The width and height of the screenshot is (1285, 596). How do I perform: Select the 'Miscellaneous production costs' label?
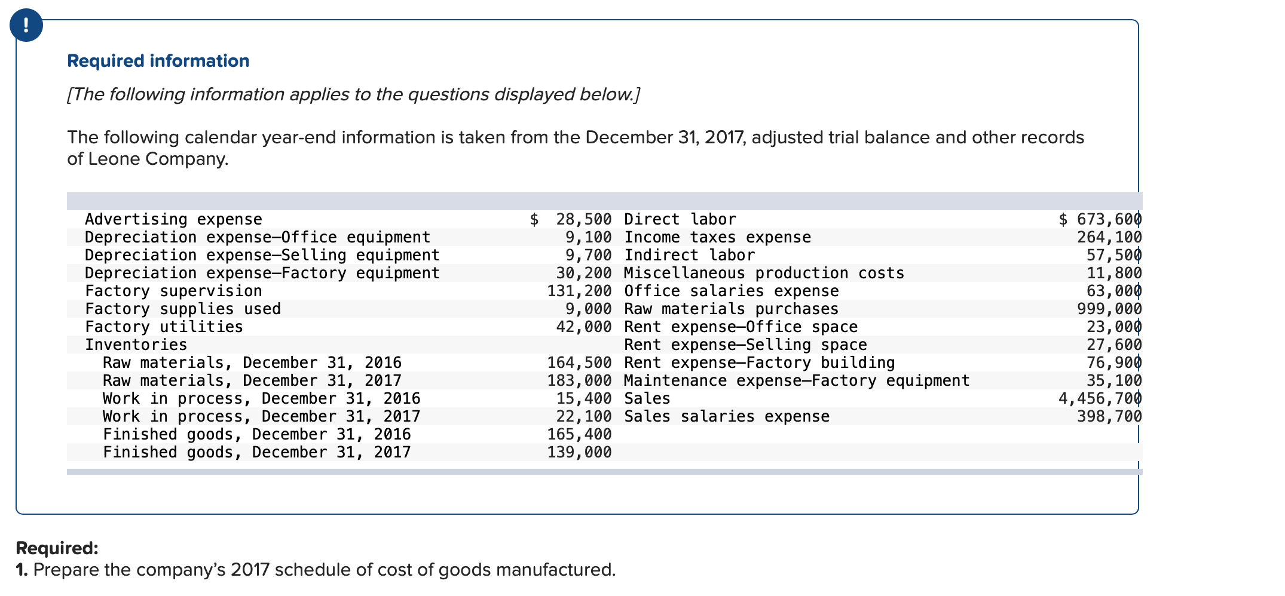click(x=764, y=273)
